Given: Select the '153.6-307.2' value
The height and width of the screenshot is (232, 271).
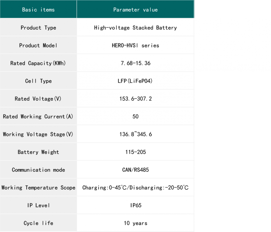Looking at the screenshot, I should (x=135, y=99).
